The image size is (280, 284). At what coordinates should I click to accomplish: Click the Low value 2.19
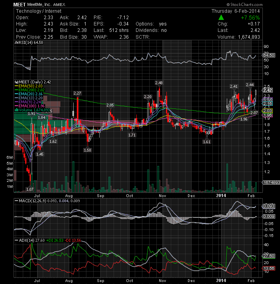click(48, 30)
